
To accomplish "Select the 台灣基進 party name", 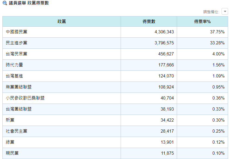I will [x=14, y=76].
